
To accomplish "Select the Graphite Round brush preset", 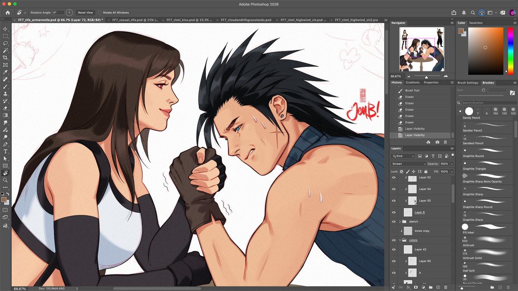I will tap(488, 152).
